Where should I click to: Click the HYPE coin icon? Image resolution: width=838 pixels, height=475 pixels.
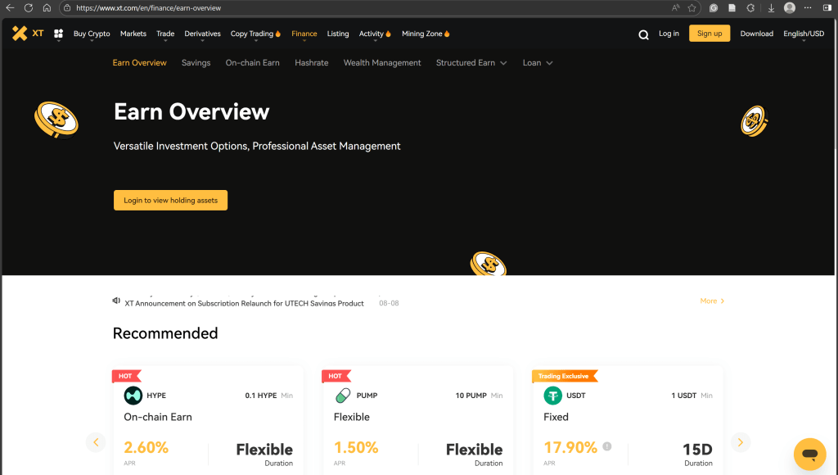click(133, 396)
